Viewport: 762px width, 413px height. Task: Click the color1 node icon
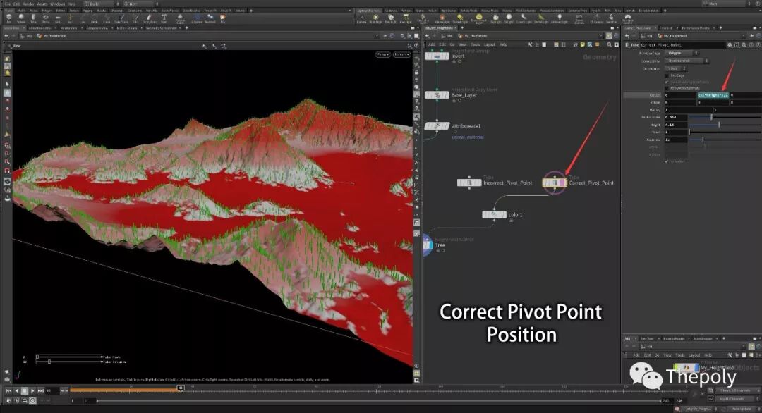pos(494,215)
